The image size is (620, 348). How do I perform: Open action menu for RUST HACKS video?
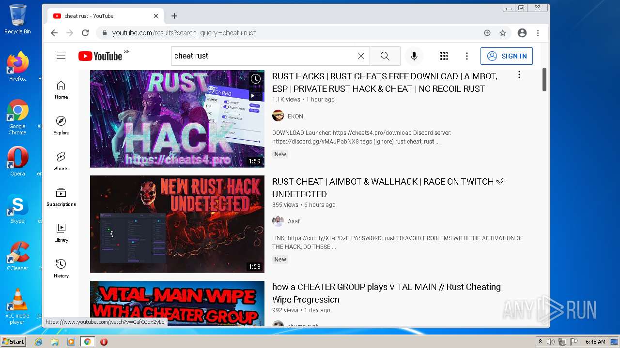pos(519,75)
